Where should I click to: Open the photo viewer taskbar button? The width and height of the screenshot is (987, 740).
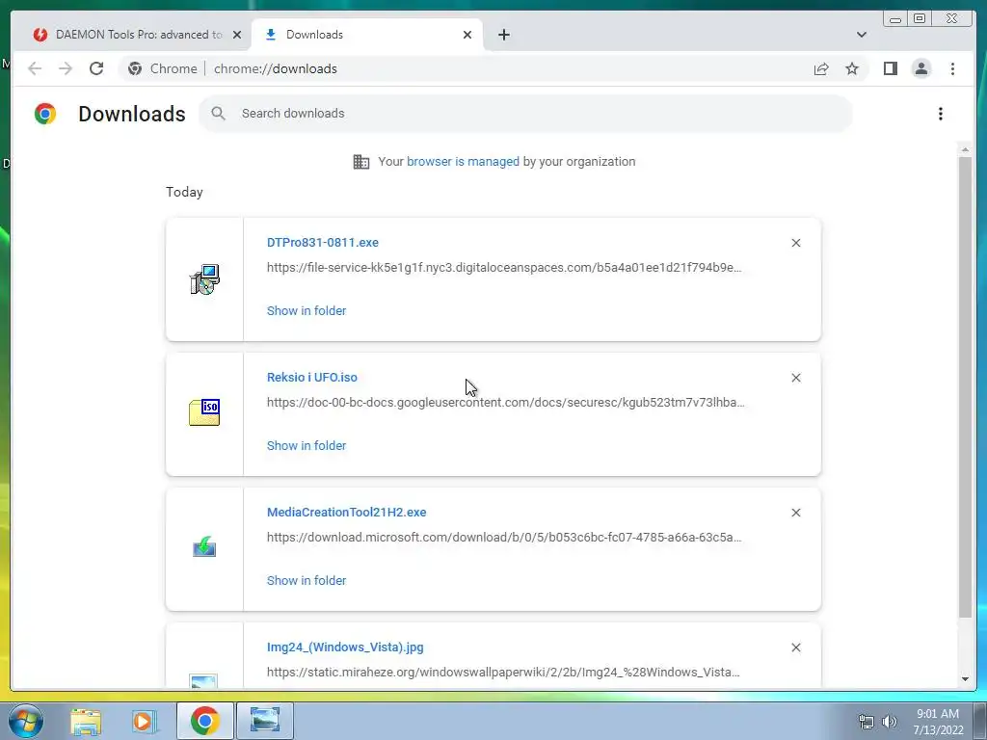(x=264, y=721)
